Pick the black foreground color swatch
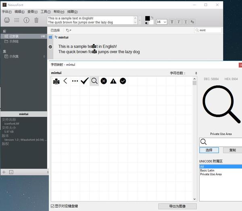 point(147,19)
